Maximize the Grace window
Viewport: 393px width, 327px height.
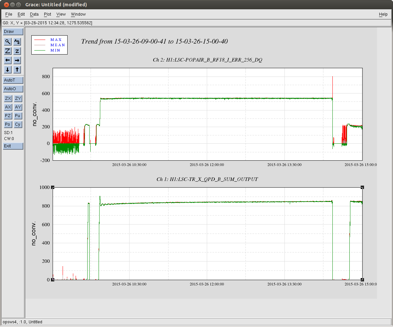(19, 5)
